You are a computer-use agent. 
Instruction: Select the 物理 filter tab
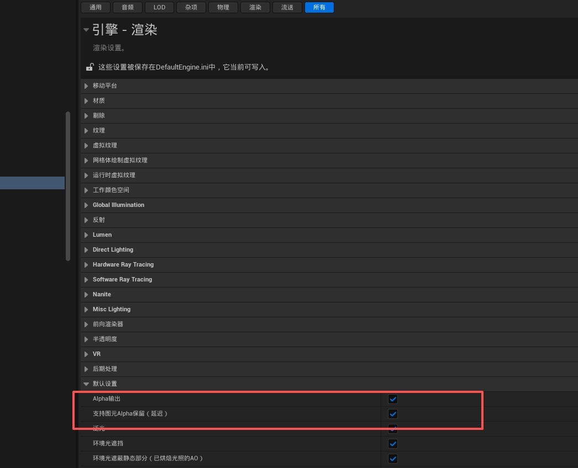(223, 7)
